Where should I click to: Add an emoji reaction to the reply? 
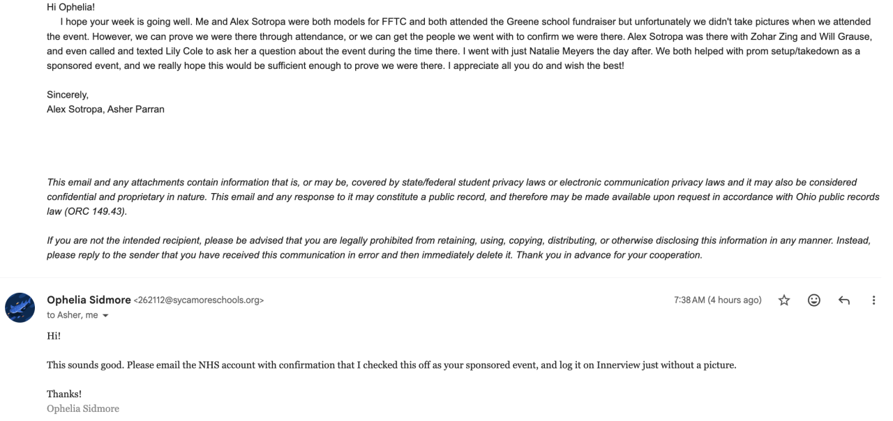click(x=813, y=300)
